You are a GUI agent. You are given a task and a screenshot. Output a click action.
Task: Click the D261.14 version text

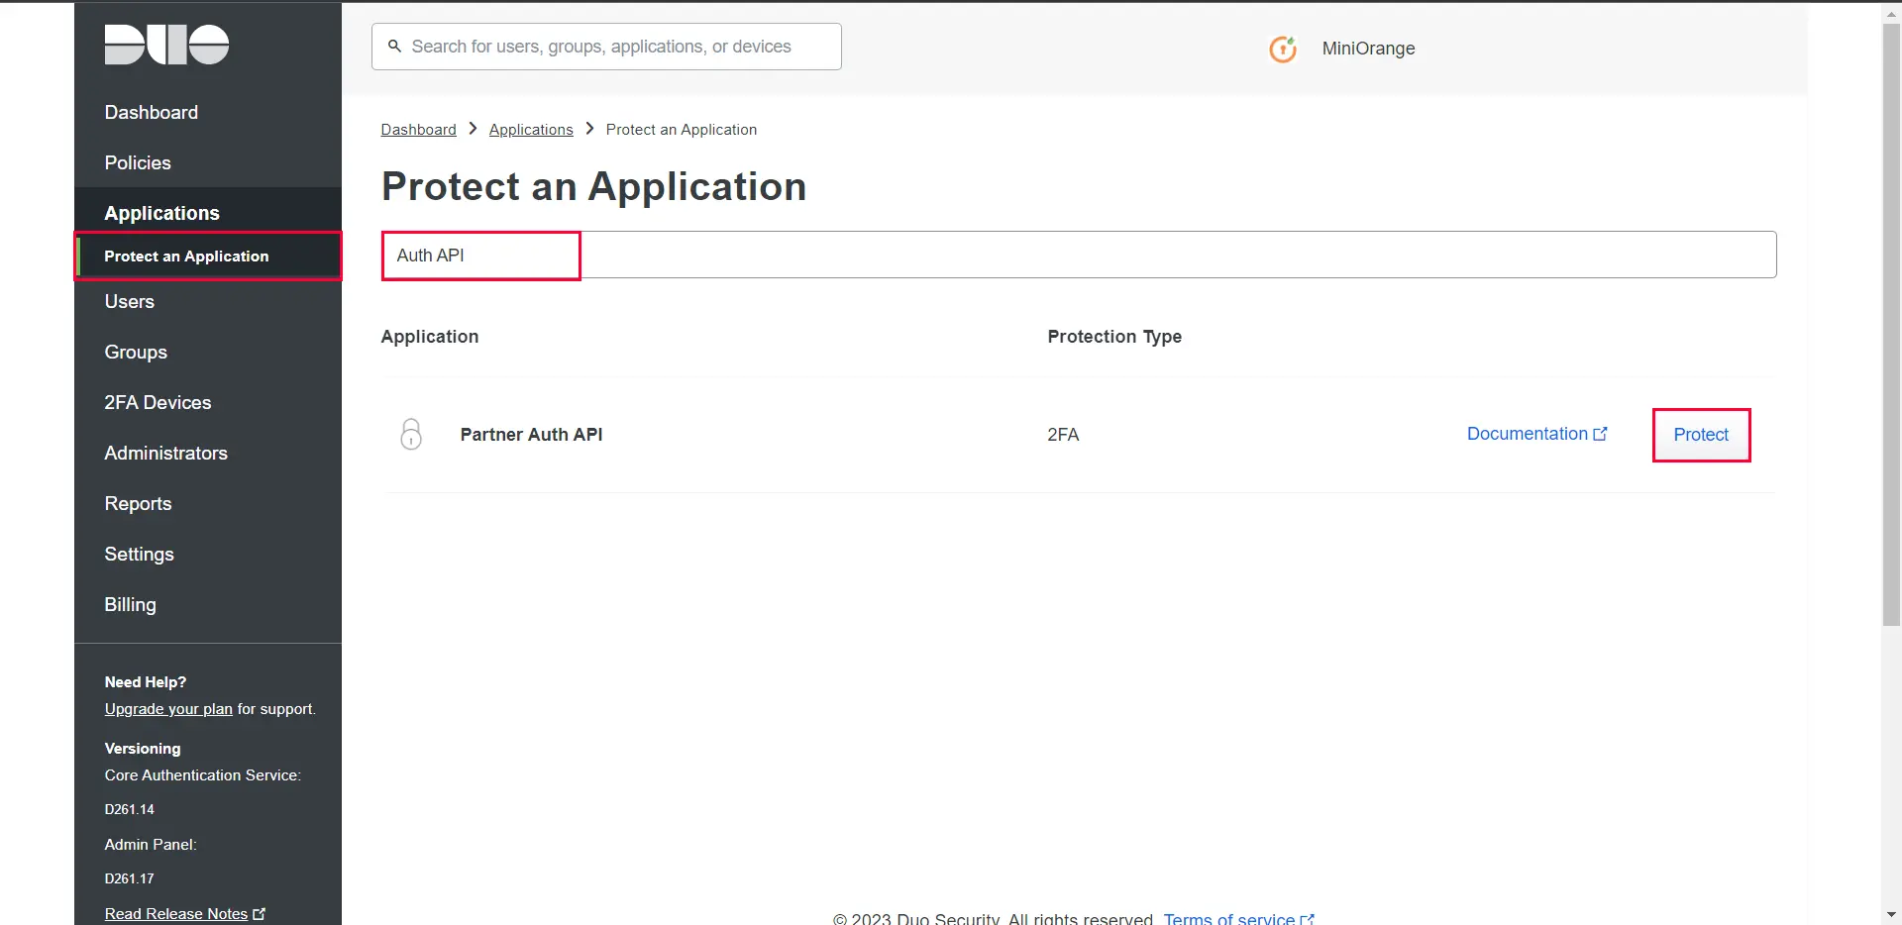click(x=130, y=809)
